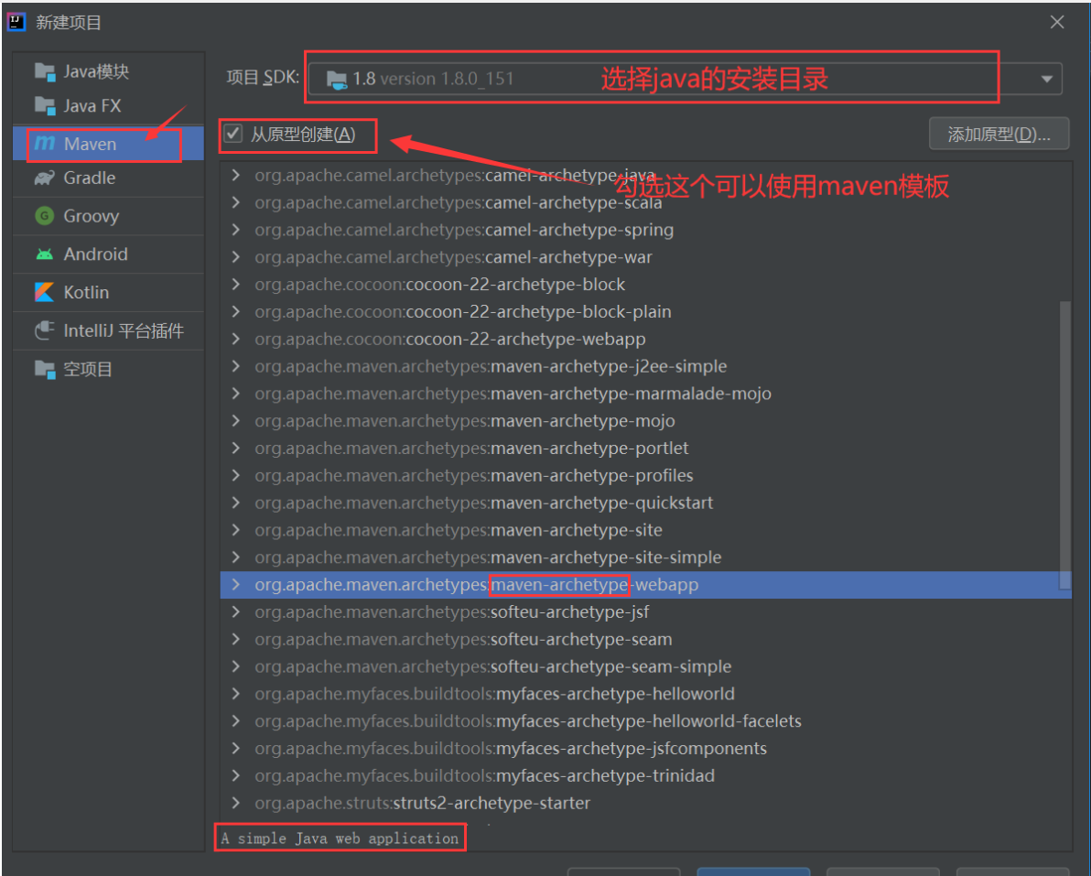Screen dimensions: 1091x876
Task: Select myfaces-archetype-jsfcomponents row
Action: tap(645, 749)
